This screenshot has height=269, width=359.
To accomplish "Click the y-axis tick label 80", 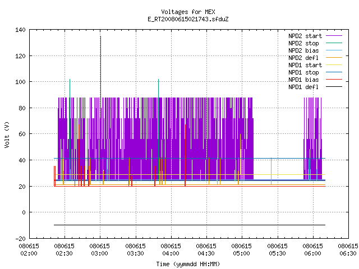I will pos(22,108).
